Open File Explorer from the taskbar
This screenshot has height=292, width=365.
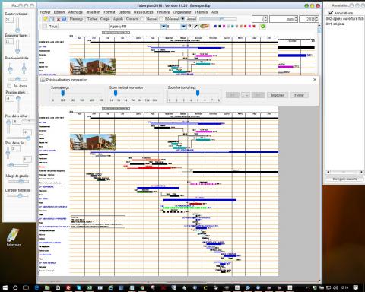point(47,287)
